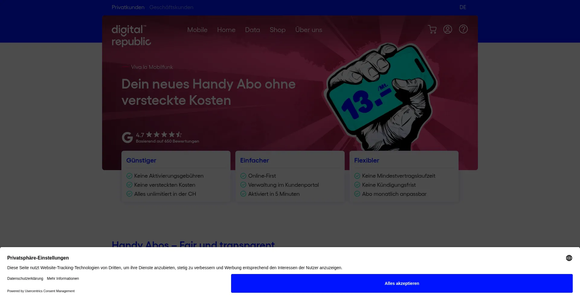580x300 pixels.
Task: Click the digital republic logo
Action: coord(131,36)
